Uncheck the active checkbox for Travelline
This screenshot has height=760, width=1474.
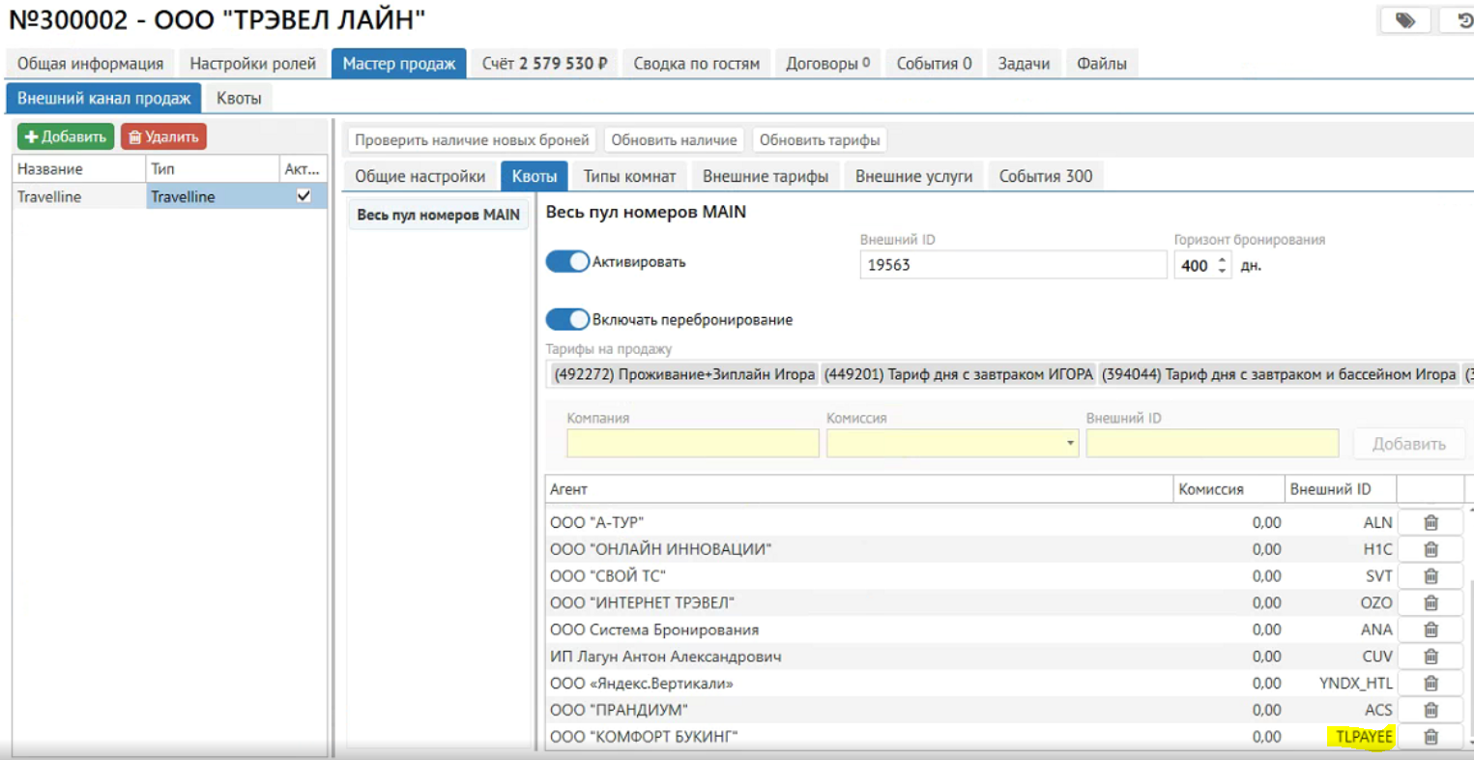coord(303,196)
